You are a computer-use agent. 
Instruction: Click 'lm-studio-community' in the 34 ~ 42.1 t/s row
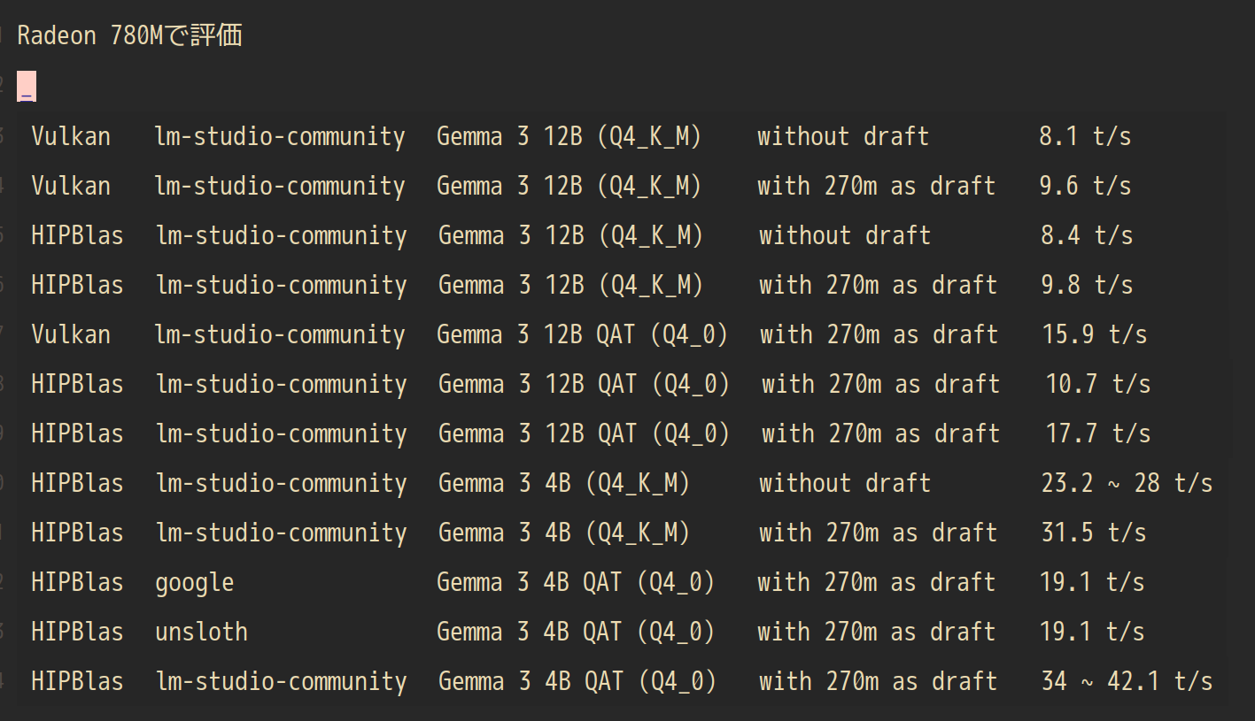282,682
